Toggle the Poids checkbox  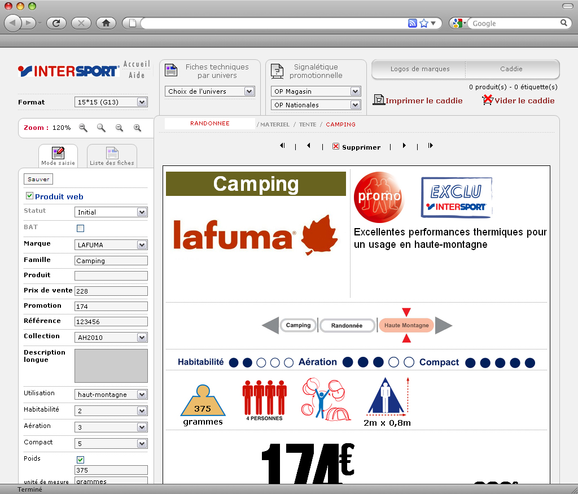80,460
